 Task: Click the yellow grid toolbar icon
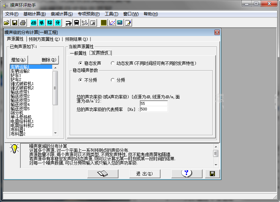(104, 23)
